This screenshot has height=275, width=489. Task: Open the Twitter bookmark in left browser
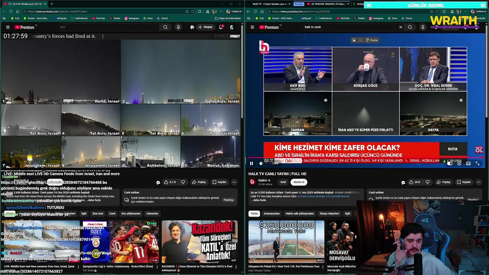pos(115,18)
